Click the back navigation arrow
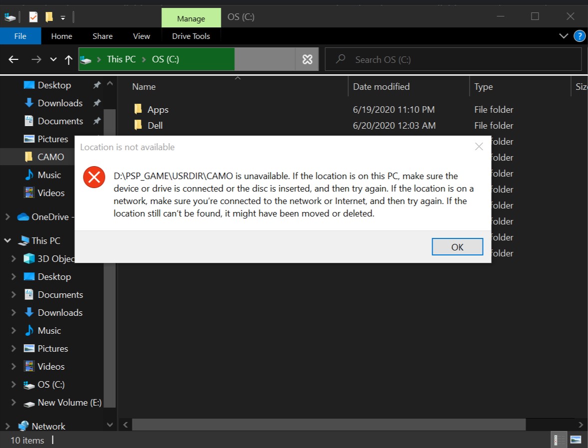This screenshot has height=448, width=588. (13, 59)
